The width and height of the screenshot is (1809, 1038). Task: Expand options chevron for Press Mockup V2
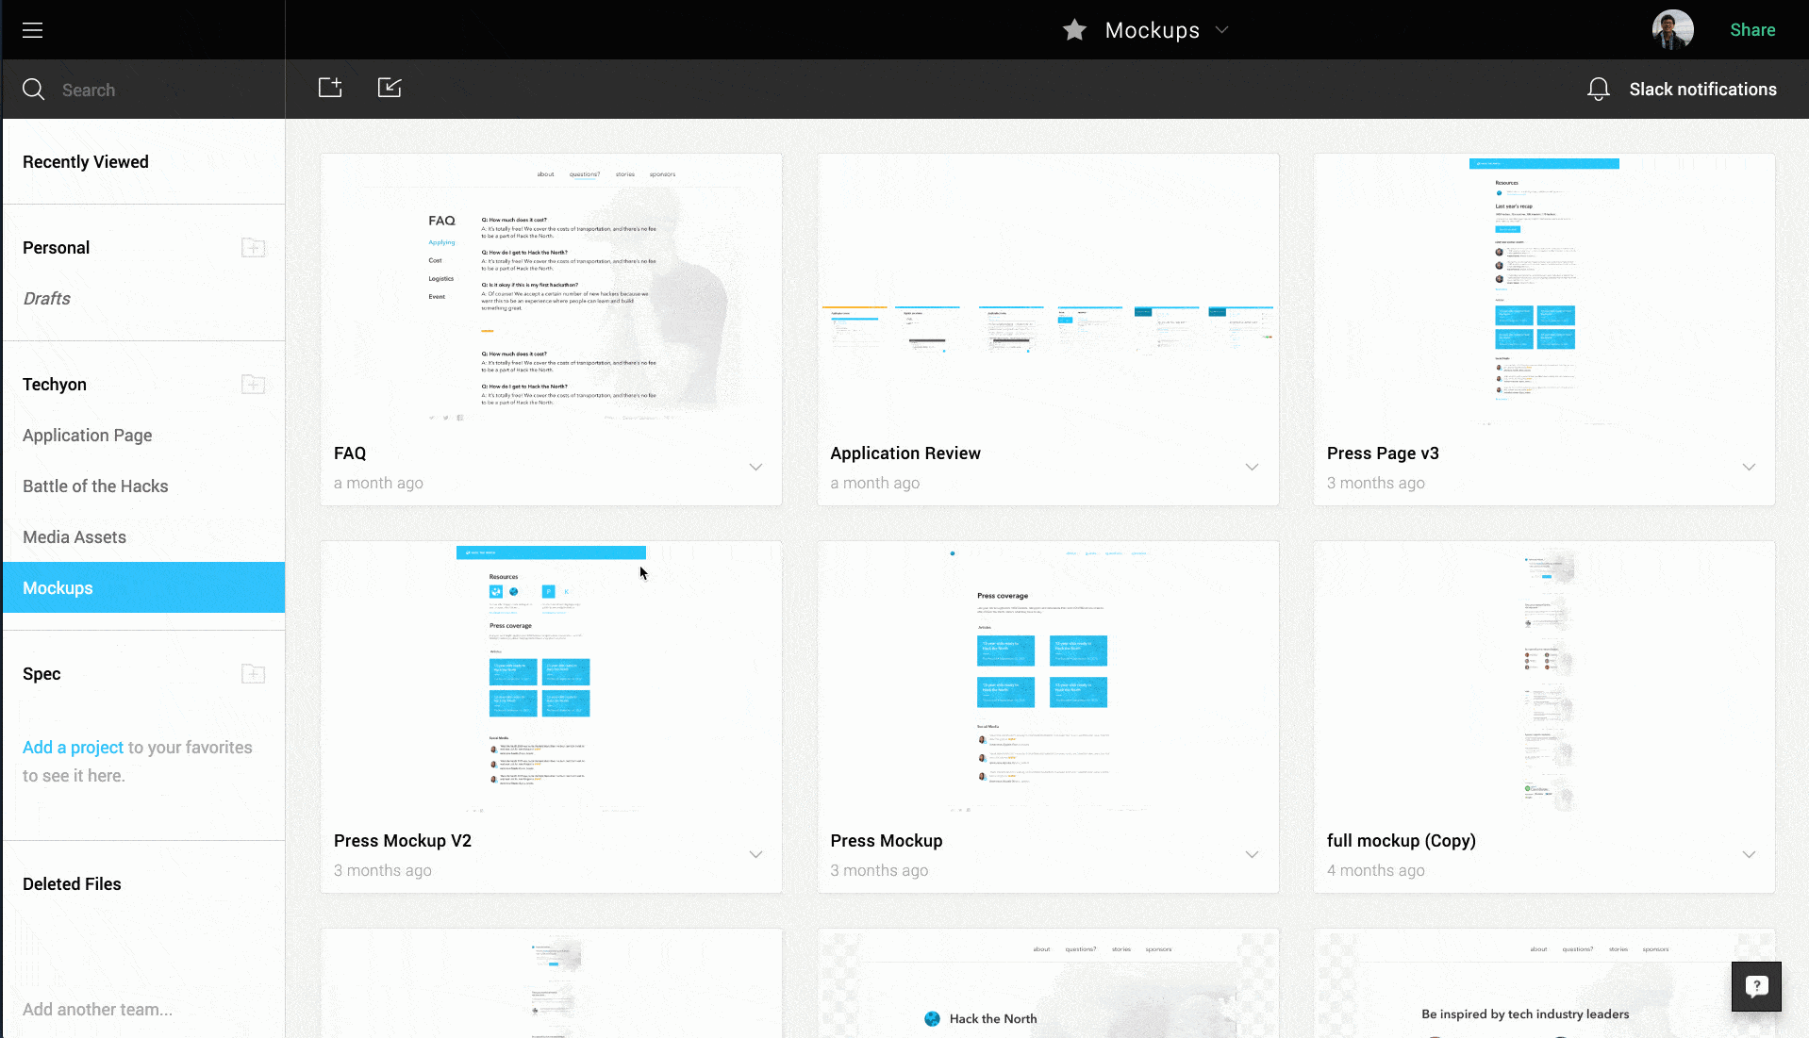[x=755, y=855]
